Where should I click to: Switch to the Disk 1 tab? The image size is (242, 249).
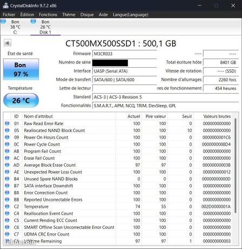tap(45, 27)
